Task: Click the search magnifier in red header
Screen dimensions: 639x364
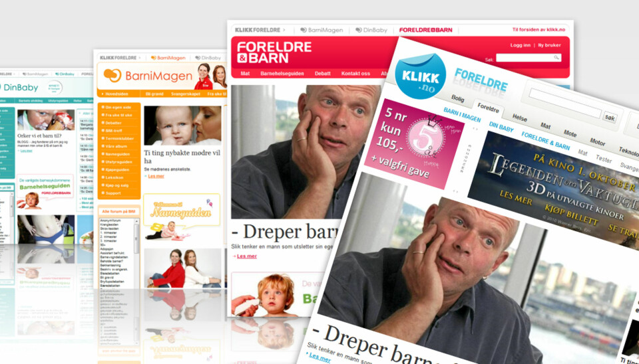Action: [556, 58]
